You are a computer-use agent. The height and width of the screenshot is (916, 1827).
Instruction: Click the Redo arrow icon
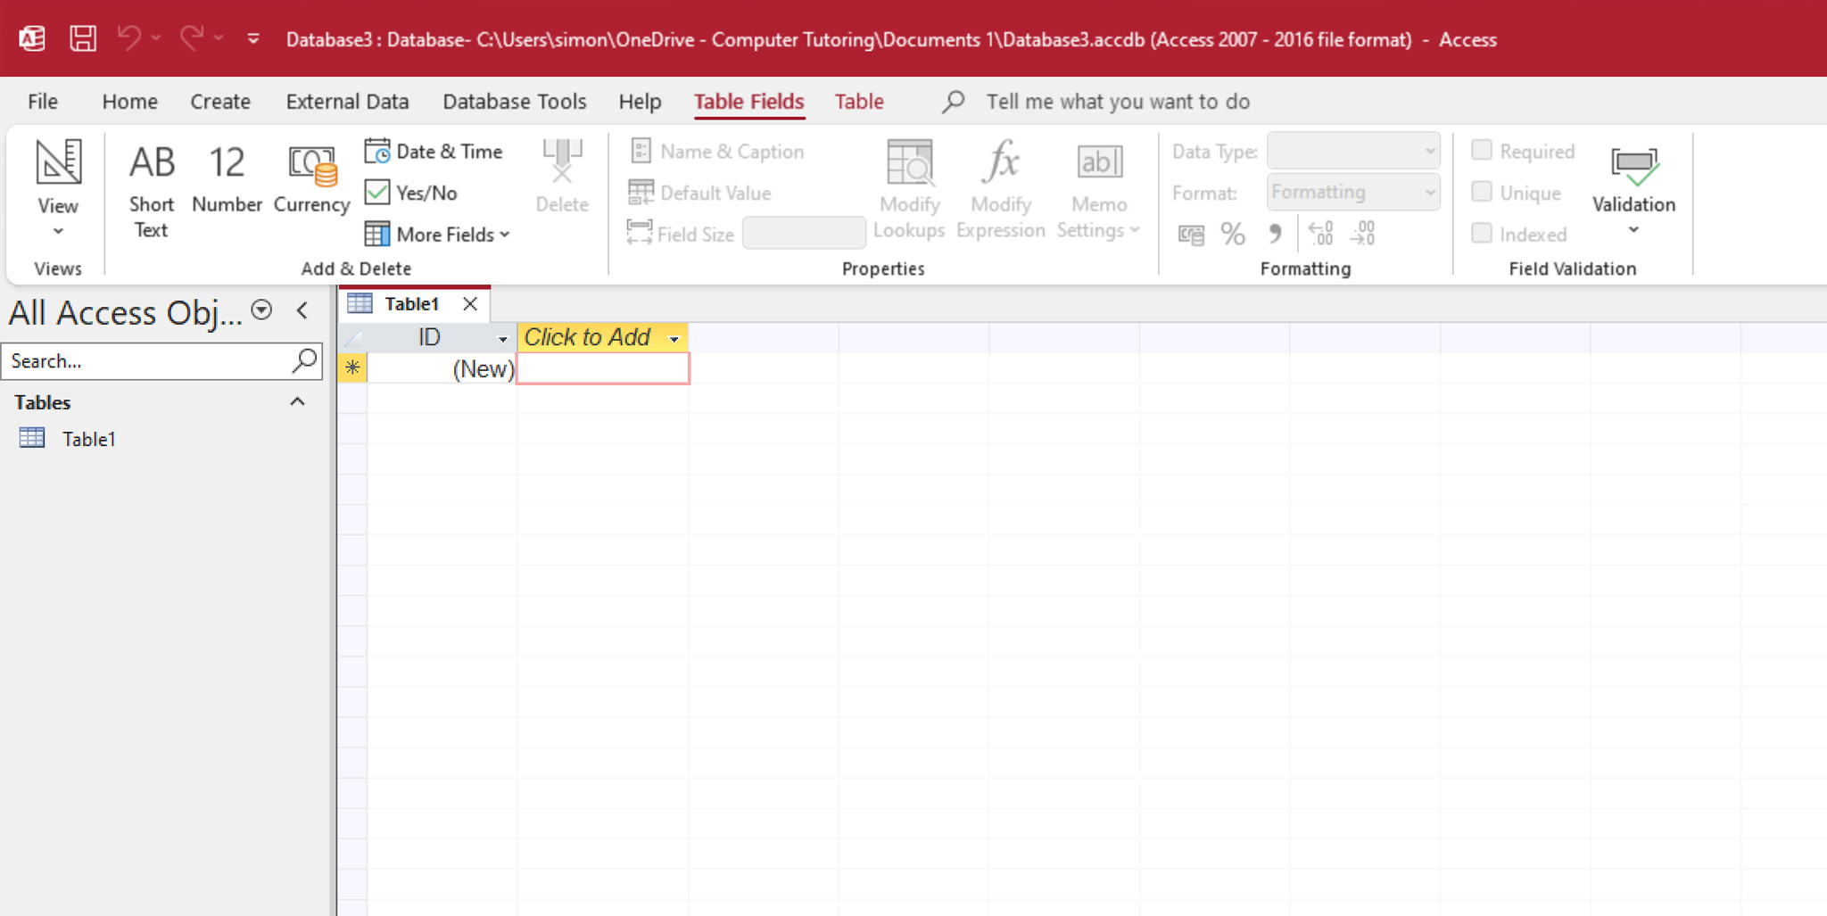click(x=192, y=38)
